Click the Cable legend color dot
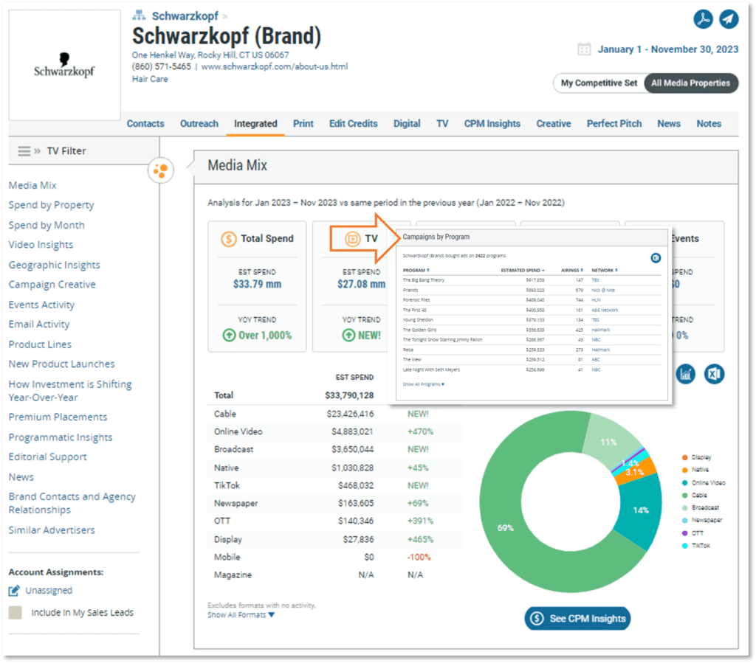 (684, 496)
